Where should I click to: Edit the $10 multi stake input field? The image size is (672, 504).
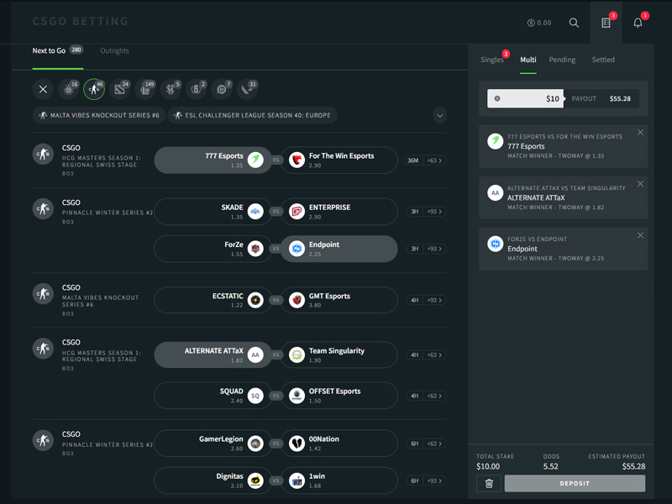pos(526,98)
